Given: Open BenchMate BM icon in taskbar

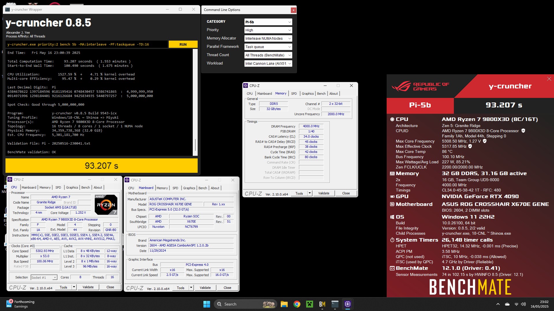Looking at the screenshot, I should [322, 304].
